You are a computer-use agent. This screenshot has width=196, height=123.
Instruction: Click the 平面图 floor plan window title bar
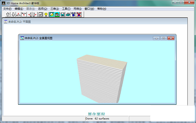click(95, 22)
